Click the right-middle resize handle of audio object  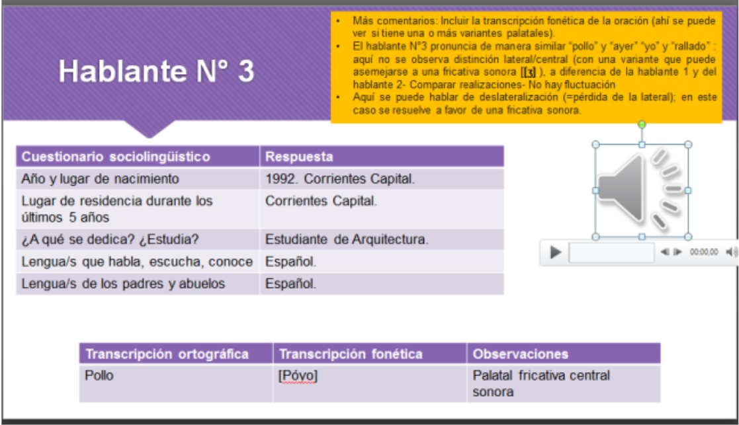(687, 190)
